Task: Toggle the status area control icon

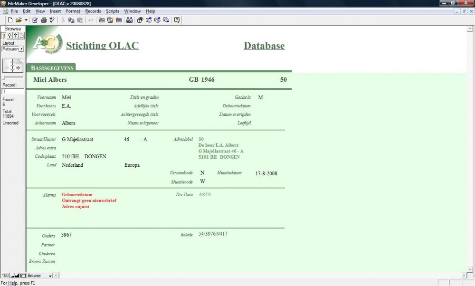Action: tap(23, 276)
